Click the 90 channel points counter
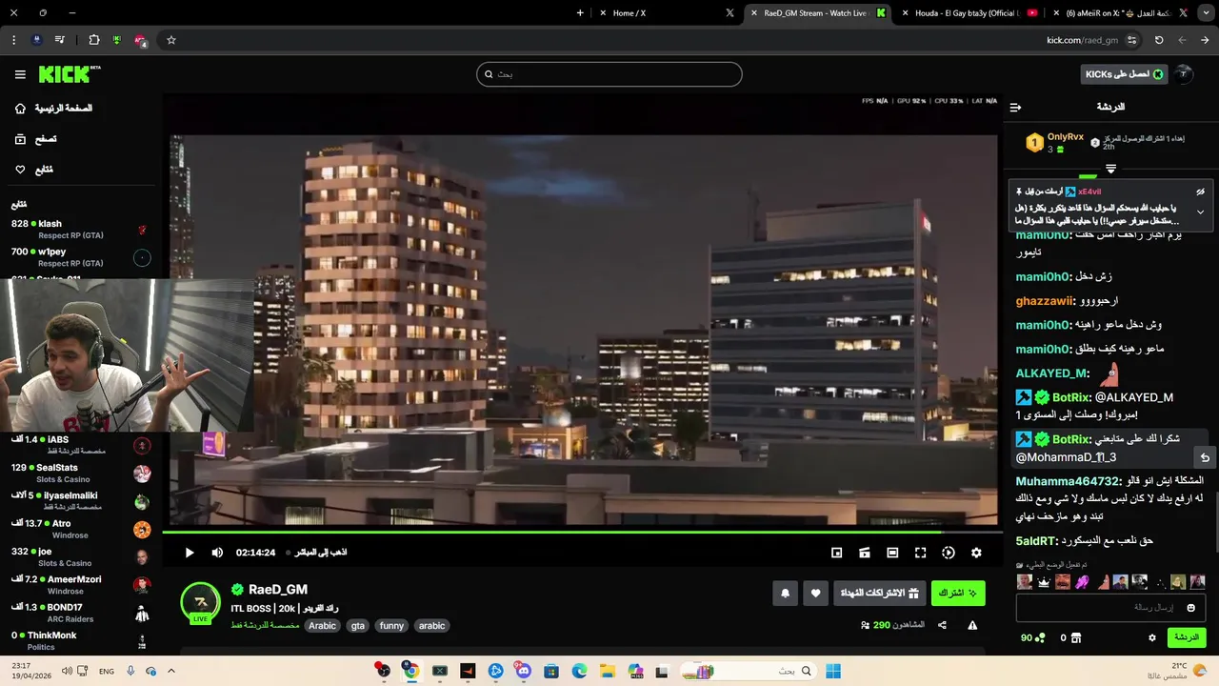Image resolution: width=1219 pixels, height=686 pixels. click(1032, 637)
